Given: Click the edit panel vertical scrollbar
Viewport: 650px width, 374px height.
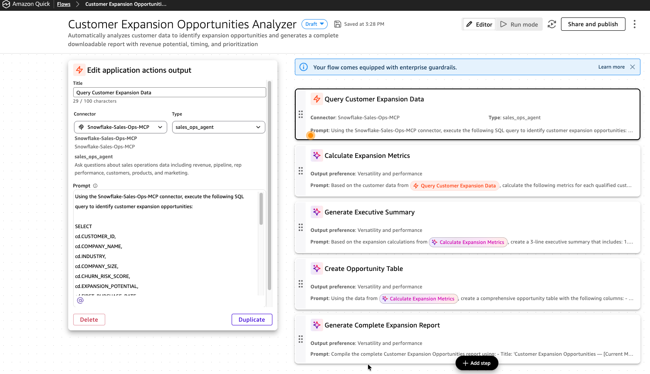Looking at the screenshot, I should click(x=269, y=185).
